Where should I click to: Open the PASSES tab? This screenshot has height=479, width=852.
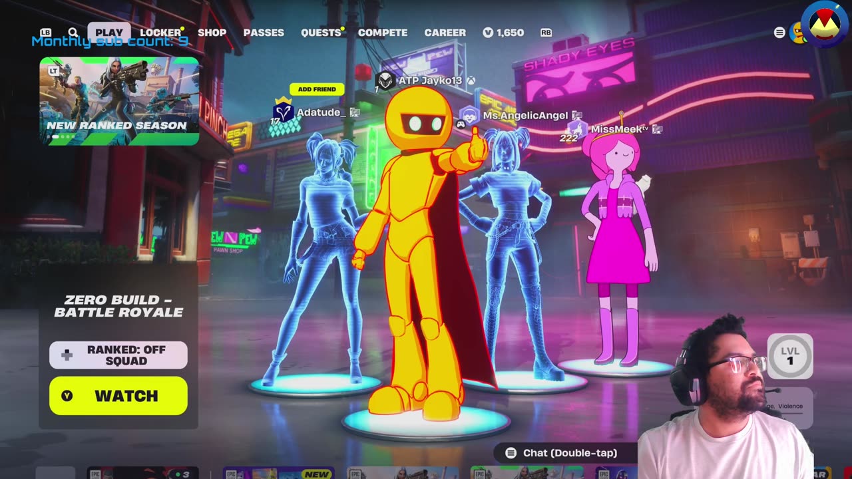pyautogui.click(x=264, y=33)
